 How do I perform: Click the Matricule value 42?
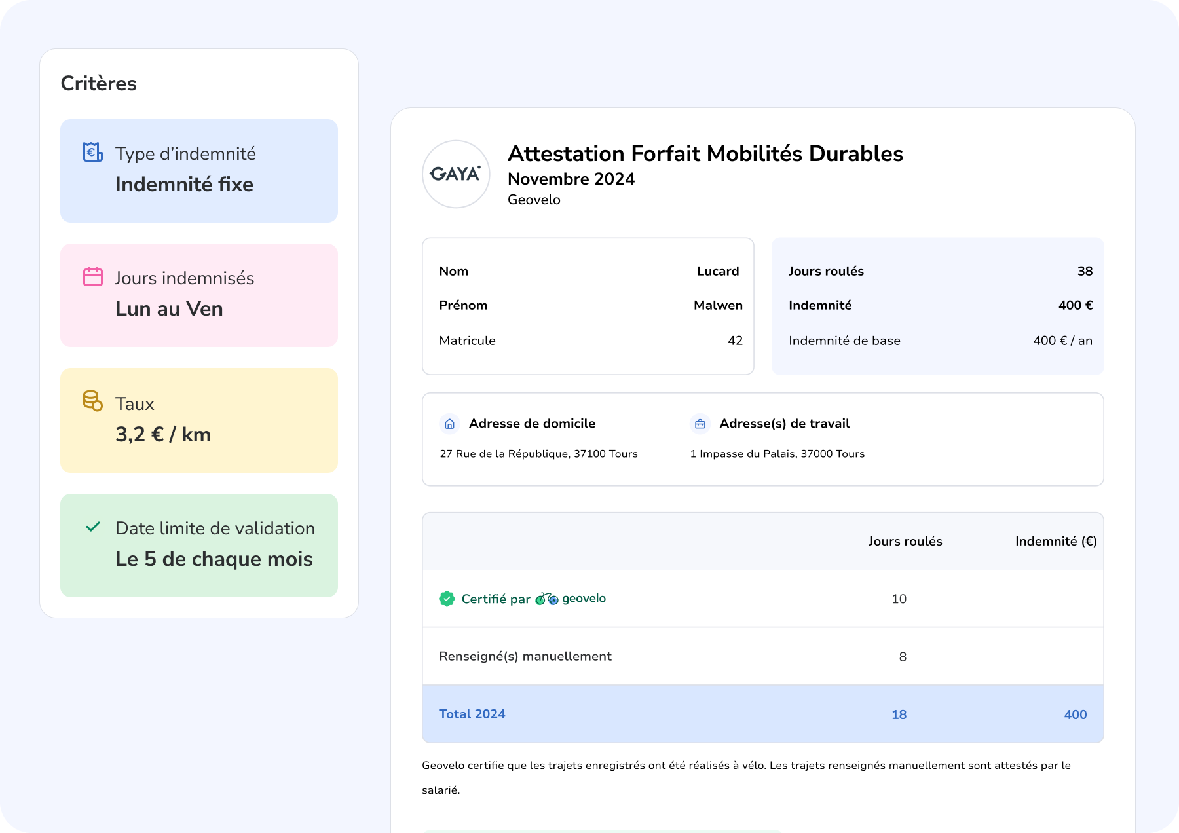(735, 341)
